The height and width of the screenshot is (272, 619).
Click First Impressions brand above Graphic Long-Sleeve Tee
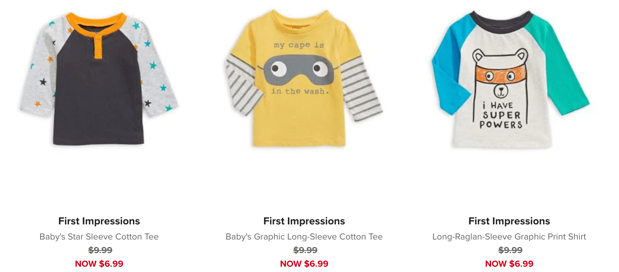[304, 221]
